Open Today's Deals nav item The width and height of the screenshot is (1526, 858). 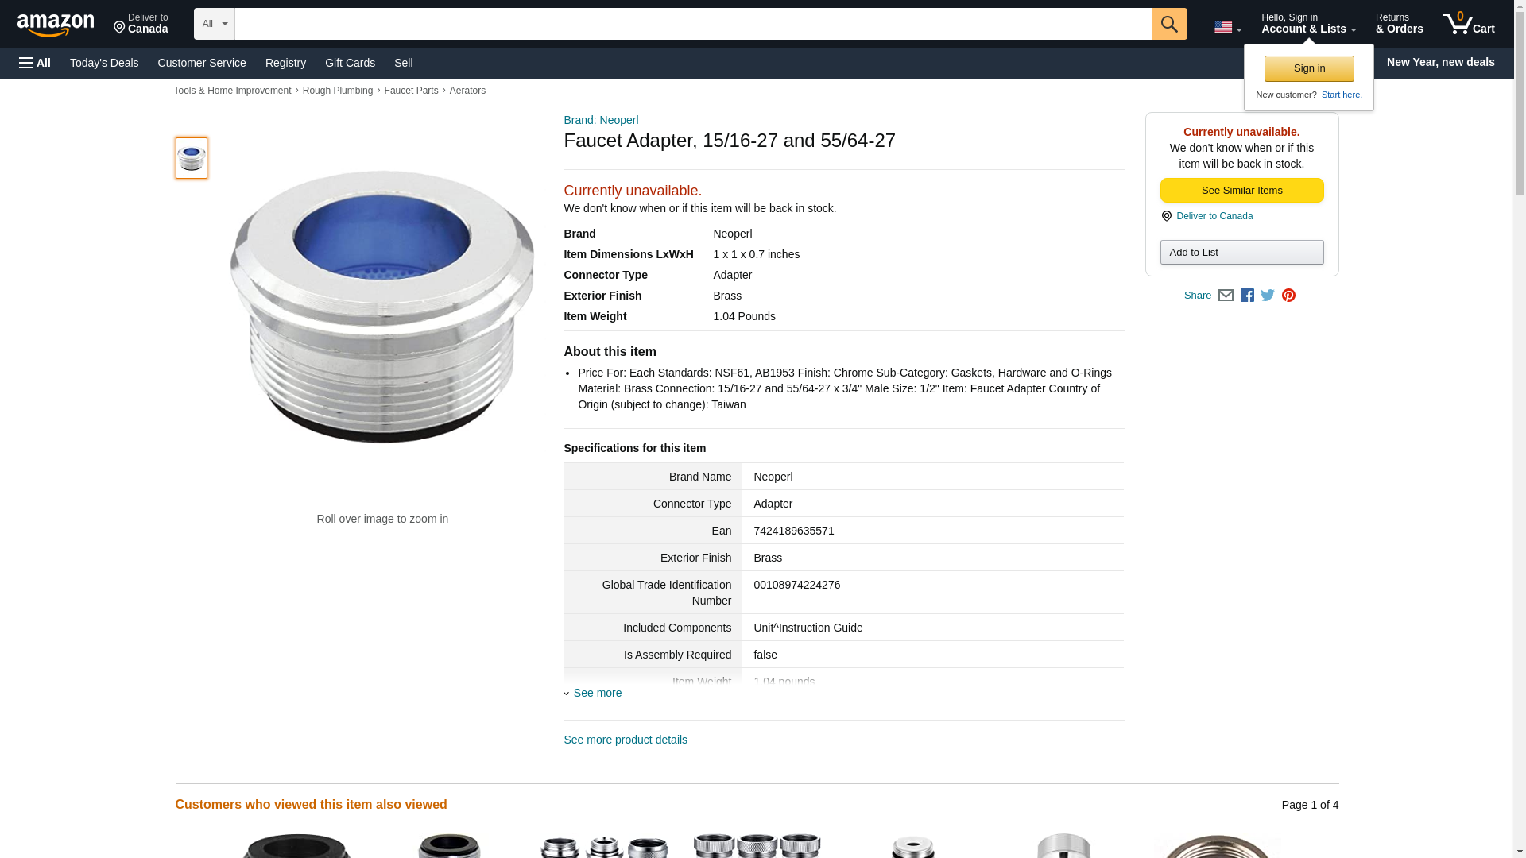pyautogui.click(x=104, y=63)
